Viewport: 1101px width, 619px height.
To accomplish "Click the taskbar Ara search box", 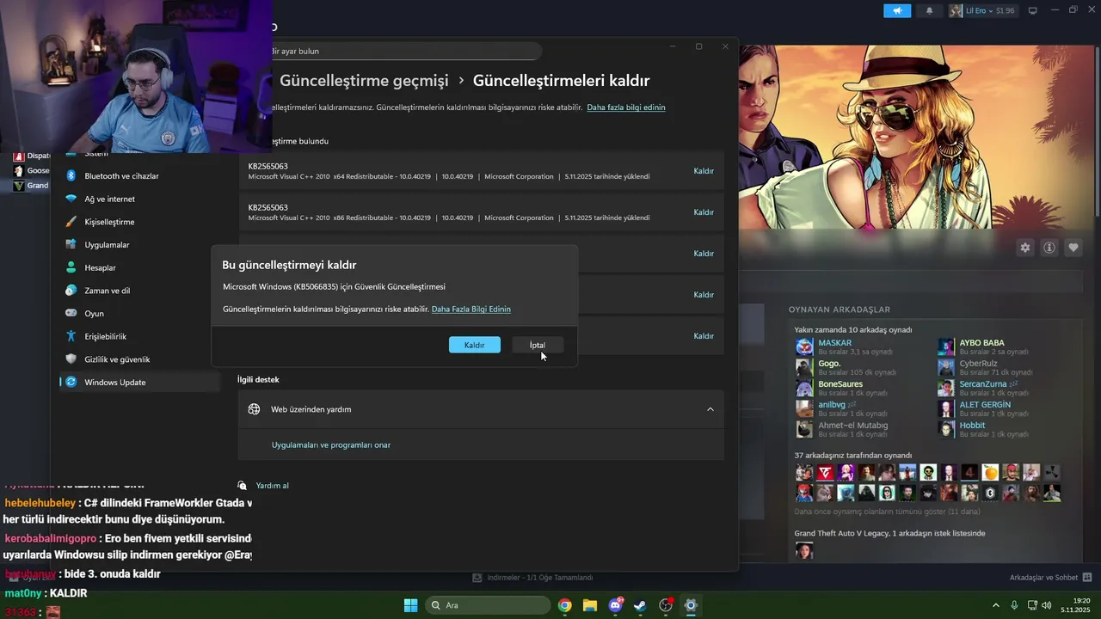I will (489, 605).
